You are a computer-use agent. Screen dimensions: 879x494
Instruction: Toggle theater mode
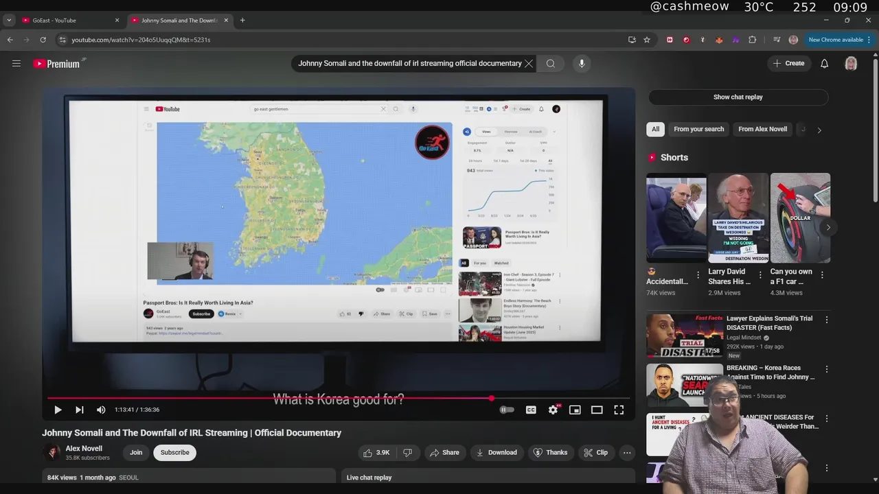[x=597, y=410]
